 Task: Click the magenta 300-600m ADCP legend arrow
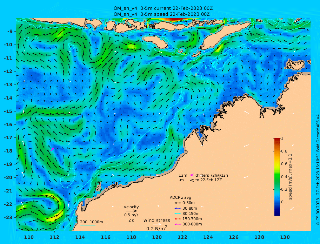(178, 224)
